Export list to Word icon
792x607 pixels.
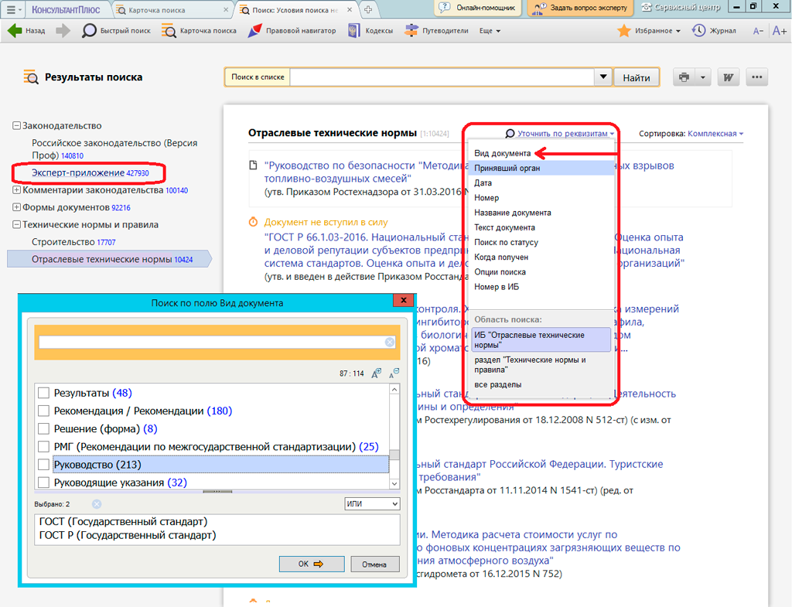728,77
